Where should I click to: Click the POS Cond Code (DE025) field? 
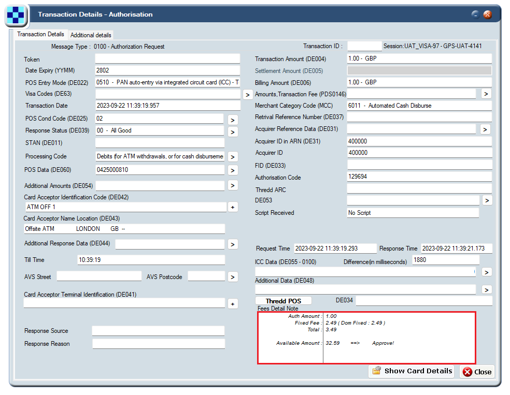tap(160, 119)
